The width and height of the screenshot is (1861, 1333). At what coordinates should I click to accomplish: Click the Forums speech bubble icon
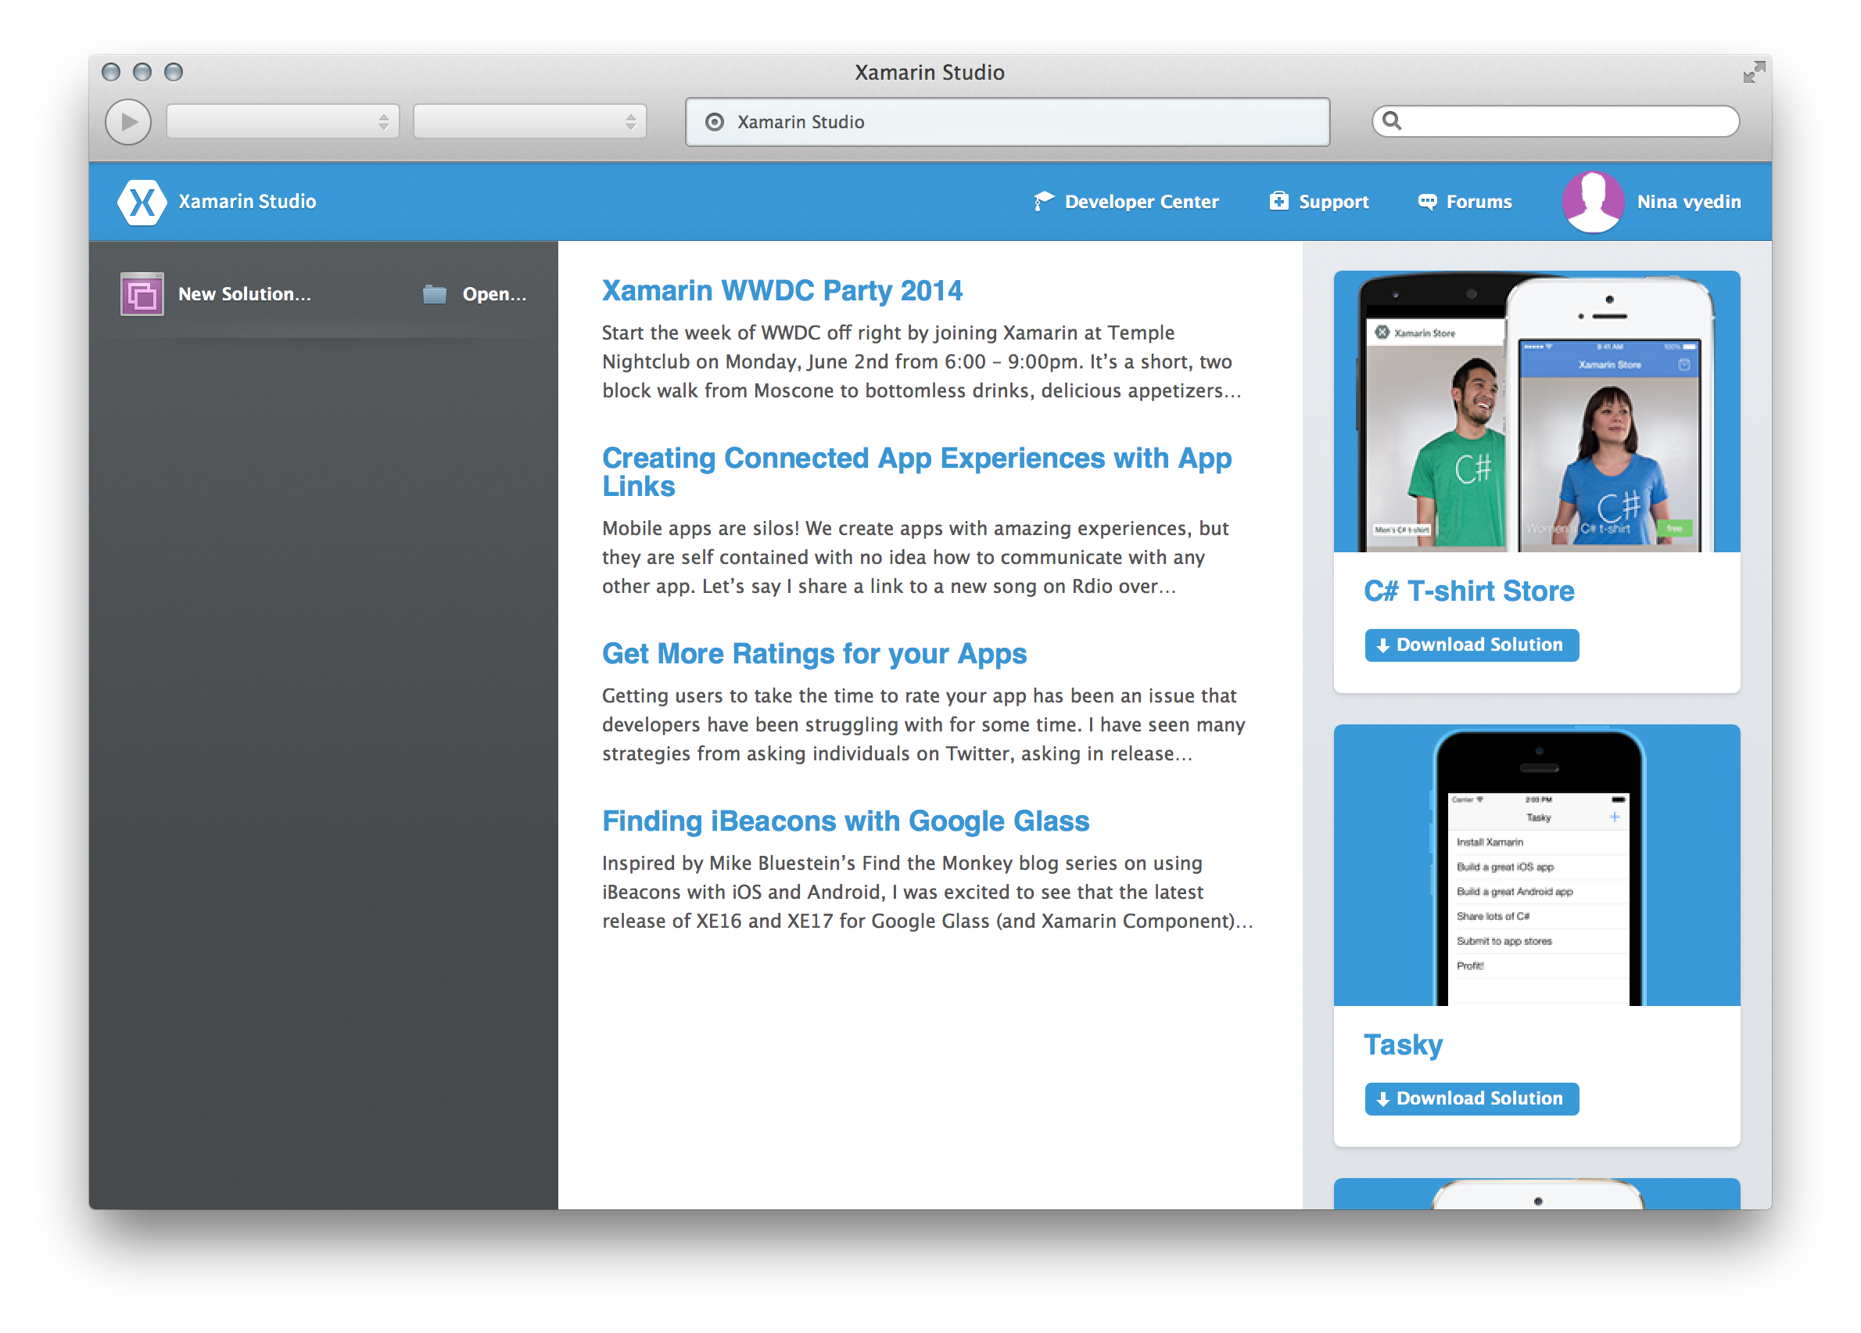point(1427,202)
